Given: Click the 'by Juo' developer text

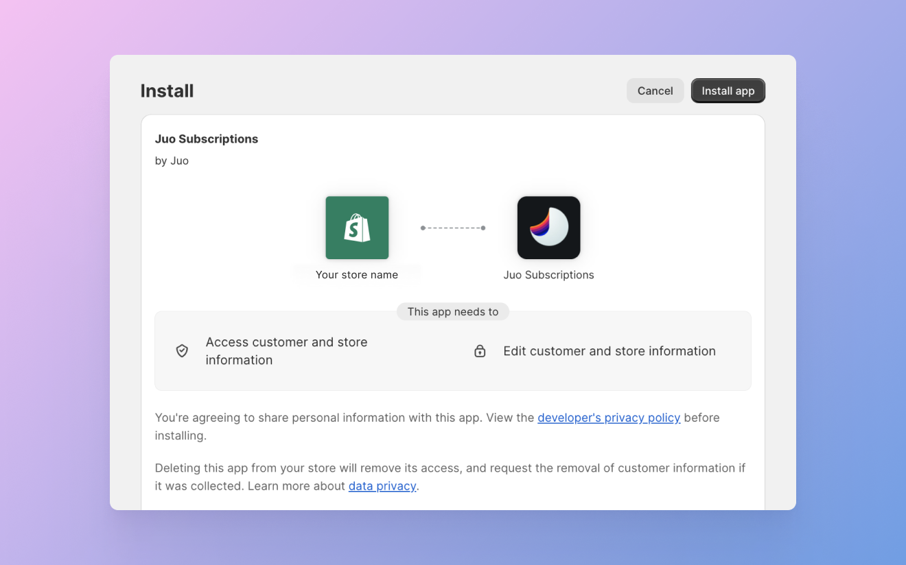Looking at the screenshot, I should (172, 161).
